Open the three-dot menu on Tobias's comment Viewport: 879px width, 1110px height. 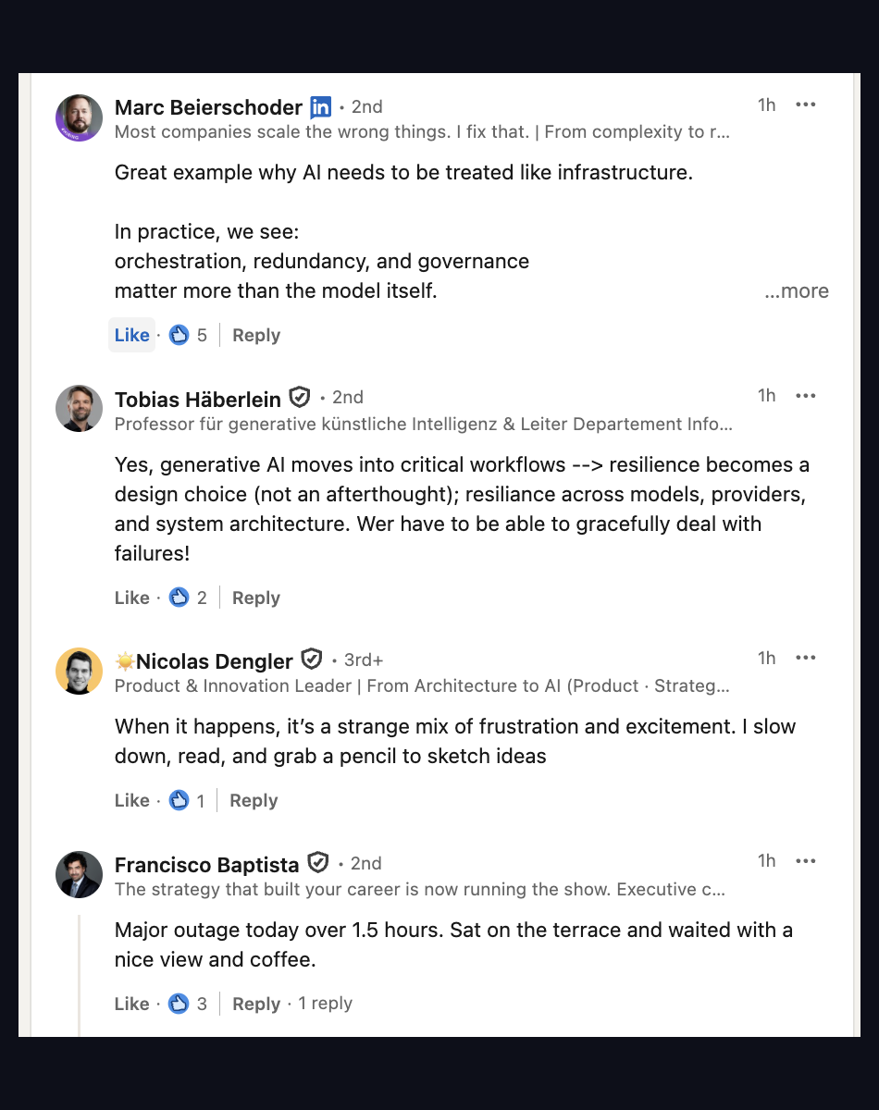point(806,396)
